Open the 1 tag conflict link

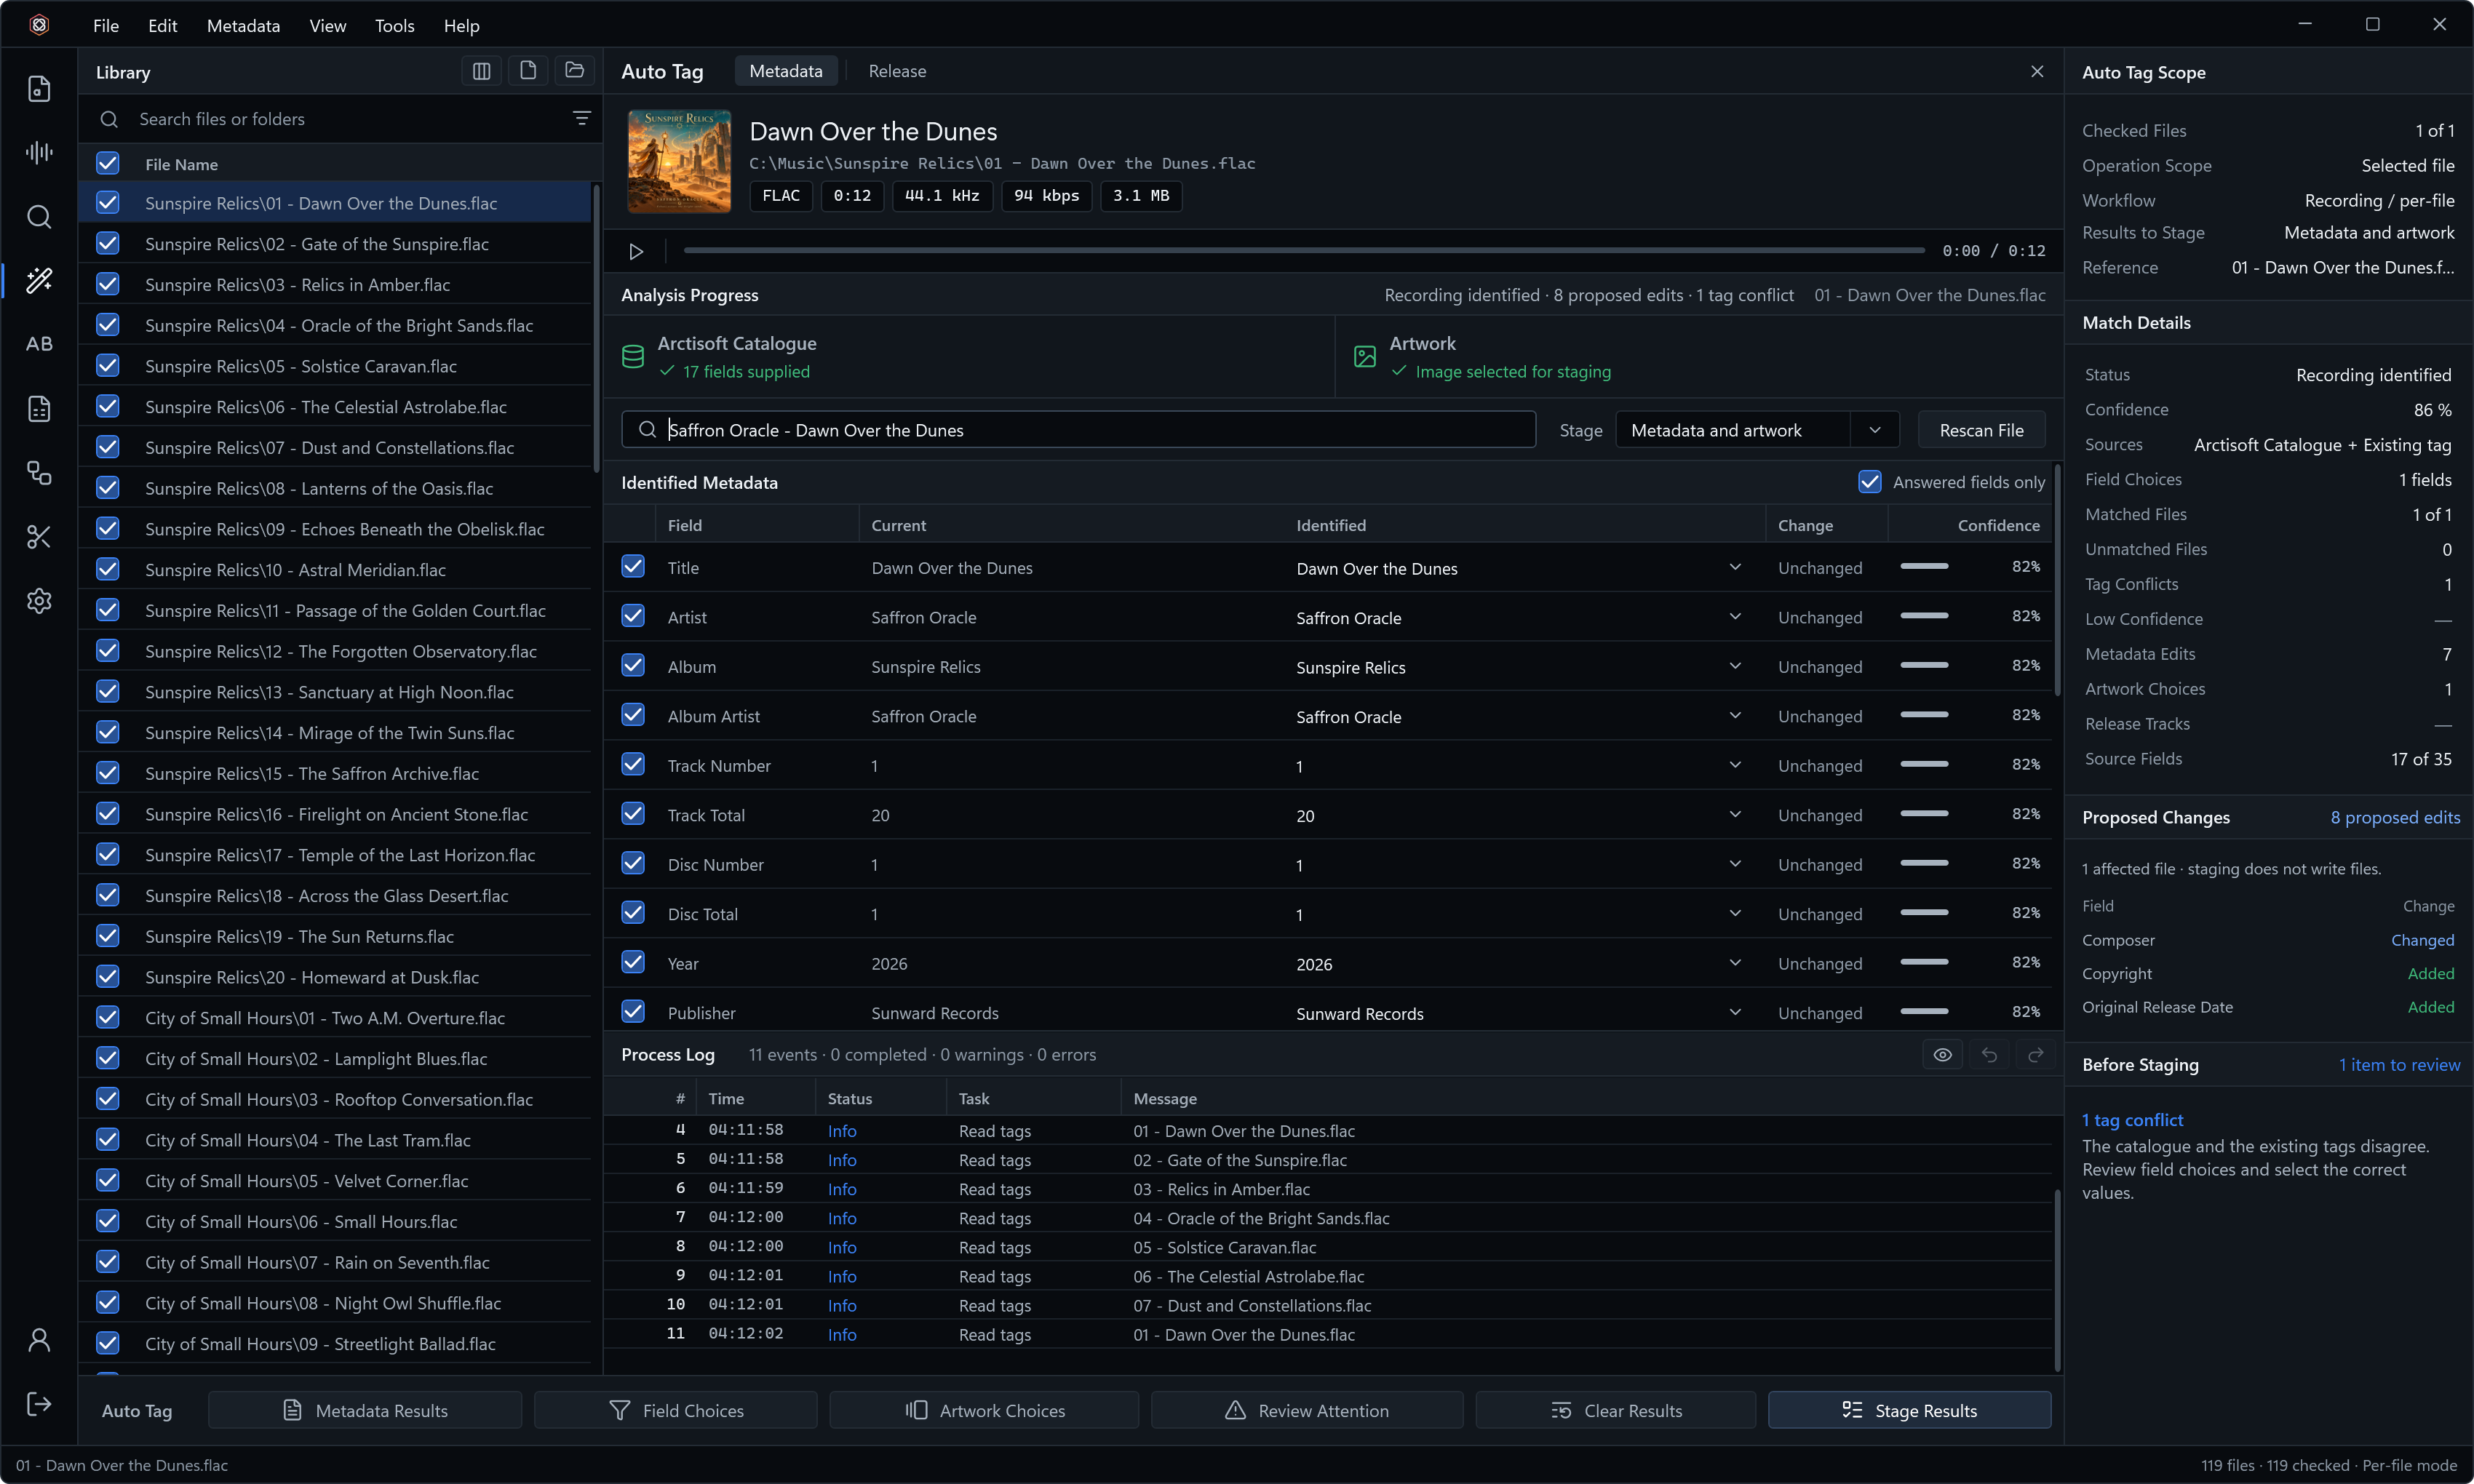[x=2132, y=1120]
